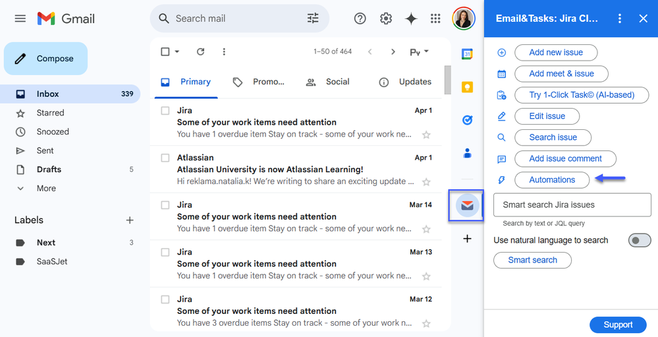Open search options filter icon
658x337 pixels.
[313, 18]
